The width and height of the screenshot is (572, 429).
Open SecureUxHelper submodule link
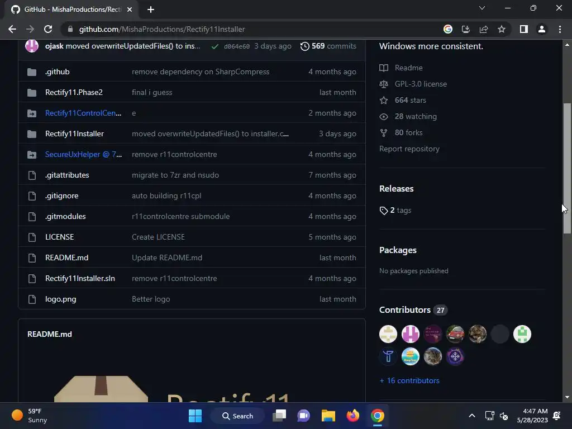tap(84, 154)
